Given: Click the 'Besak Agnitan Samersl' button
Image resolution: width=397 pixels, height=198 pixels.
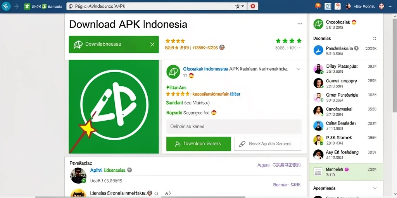Looking at the screenshot, I should 268,144.
